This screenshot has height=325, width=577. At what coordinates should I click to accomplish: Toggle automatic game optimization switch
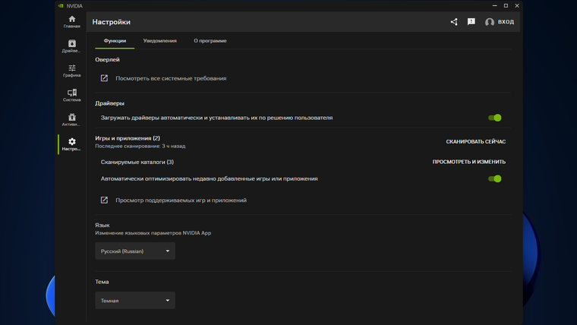494,179
